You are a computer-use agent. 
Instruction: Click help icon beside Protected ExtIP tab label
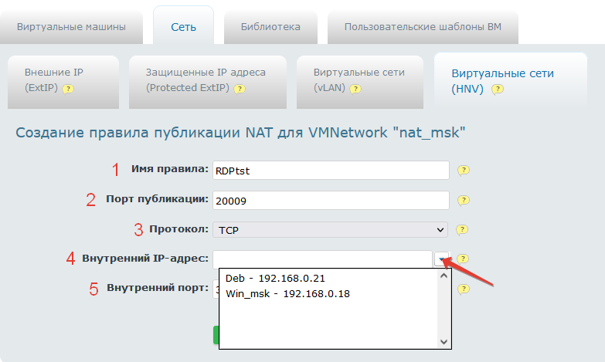(x=240, y=89)
